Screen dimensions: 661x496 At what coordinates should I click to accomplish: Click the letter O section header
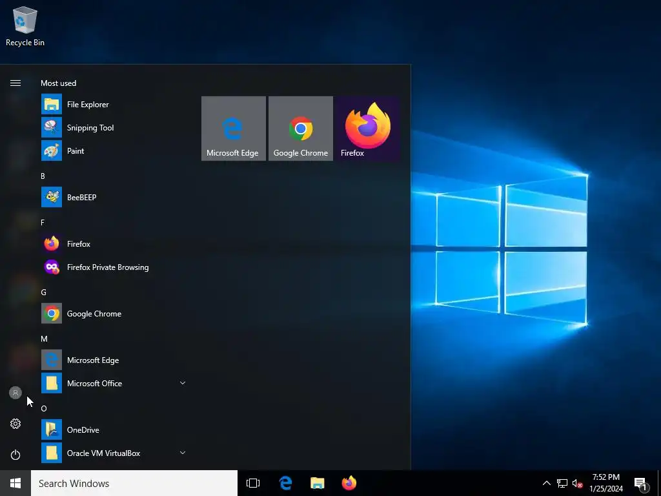[x=43, y=408]
